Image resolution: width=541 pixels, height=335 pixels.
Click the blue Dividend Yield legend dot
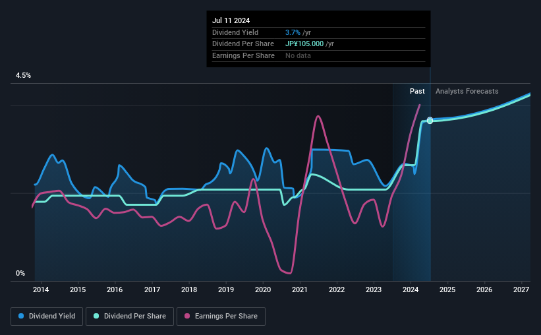pyautogui.click(x=21, y=316)
